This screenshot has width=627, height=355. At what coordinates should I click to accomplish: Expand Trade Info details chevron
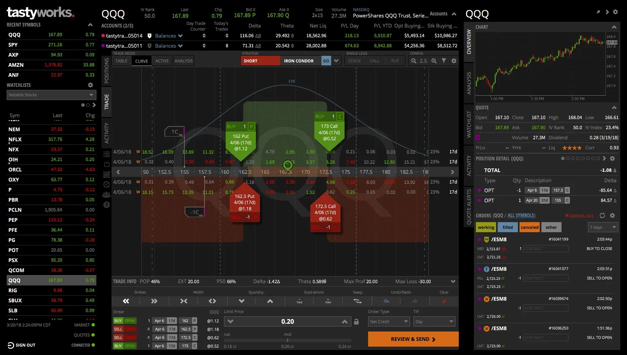453,282
